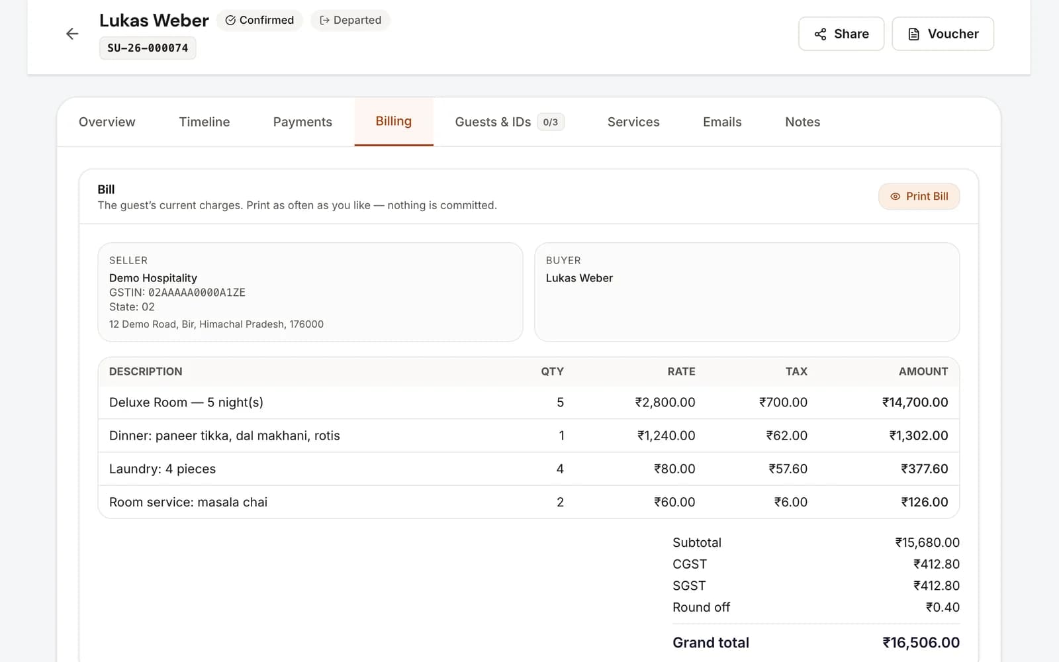
Task: Click the ₹377.60 amount cell
Action: (x=924, y=469)
